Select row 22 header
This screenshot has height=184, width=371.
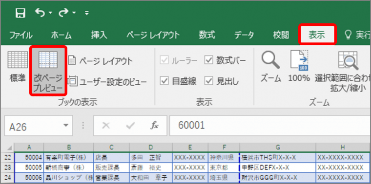(x=8, y=157)
